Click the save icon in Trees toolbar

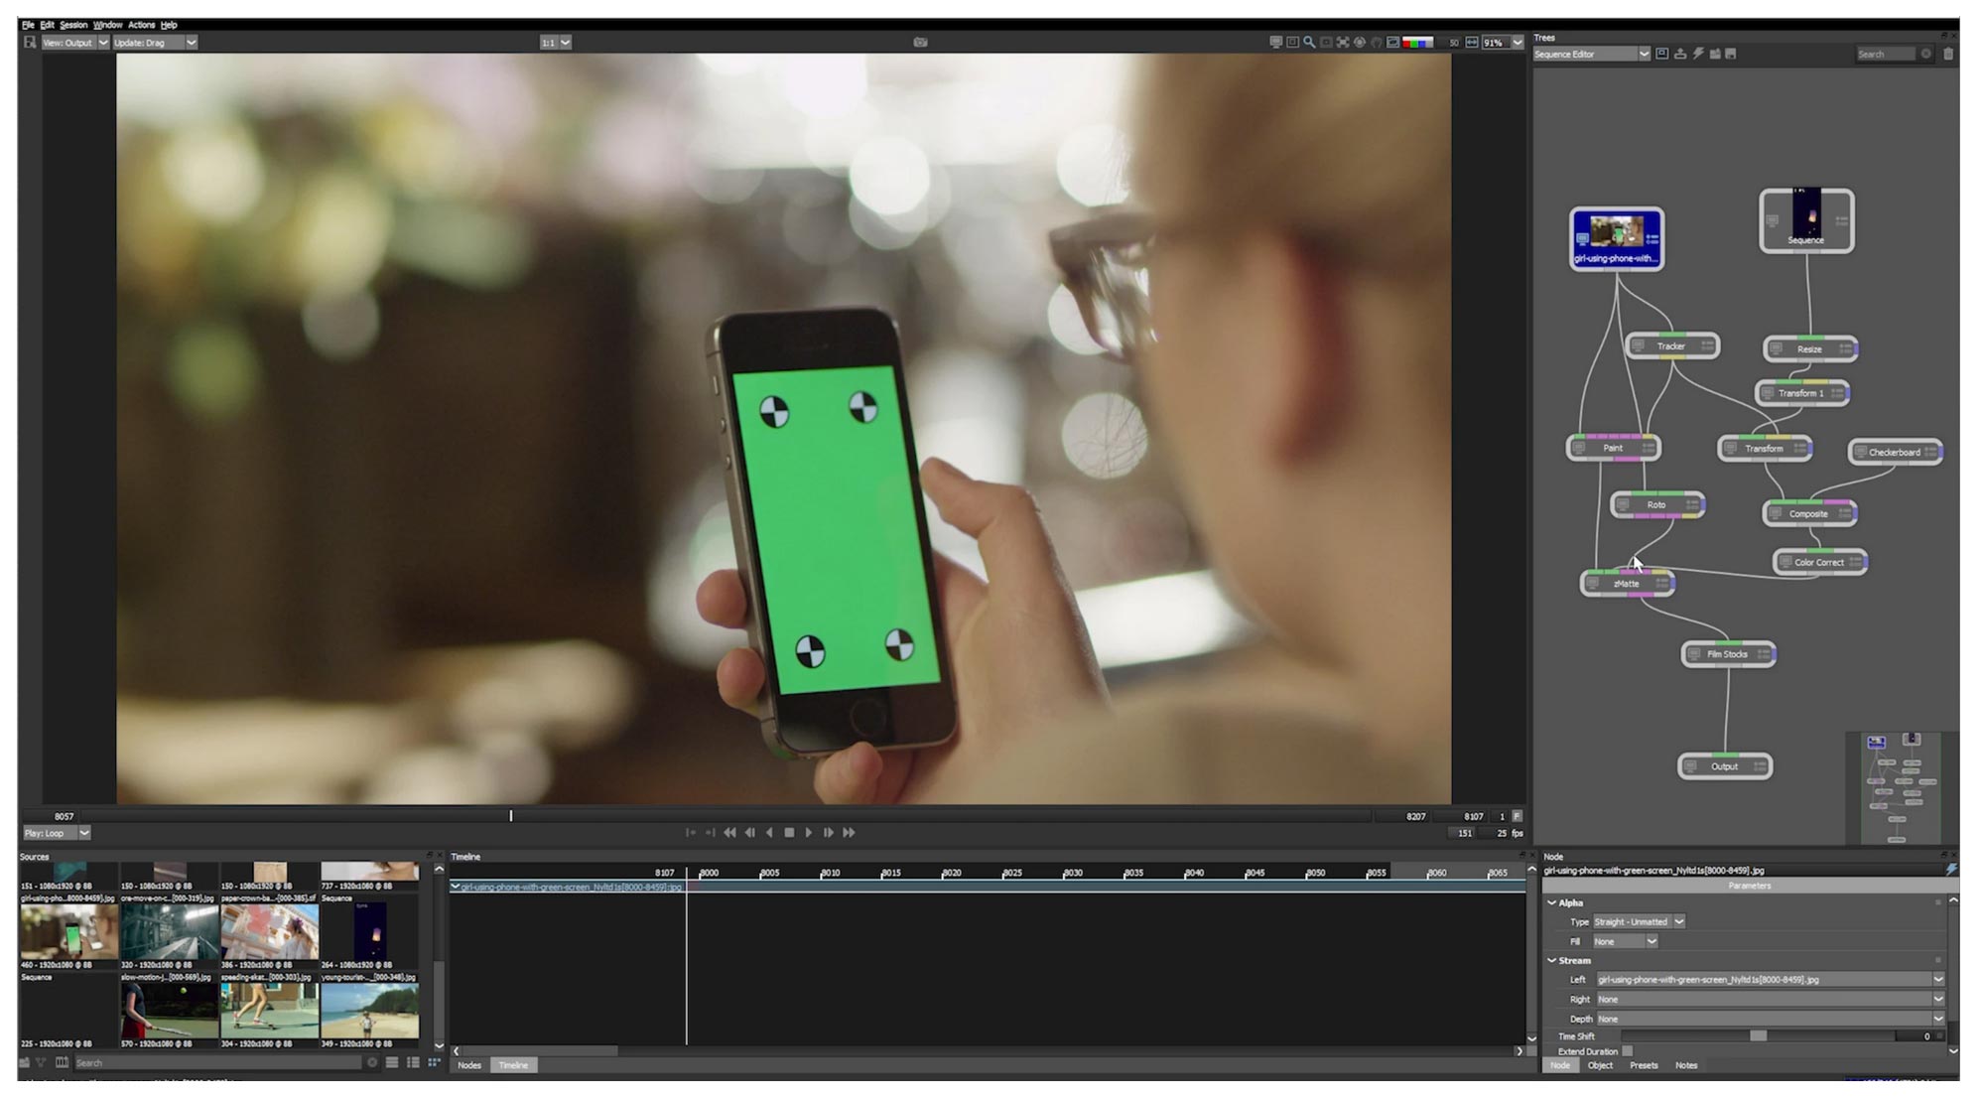point(1732,55)
